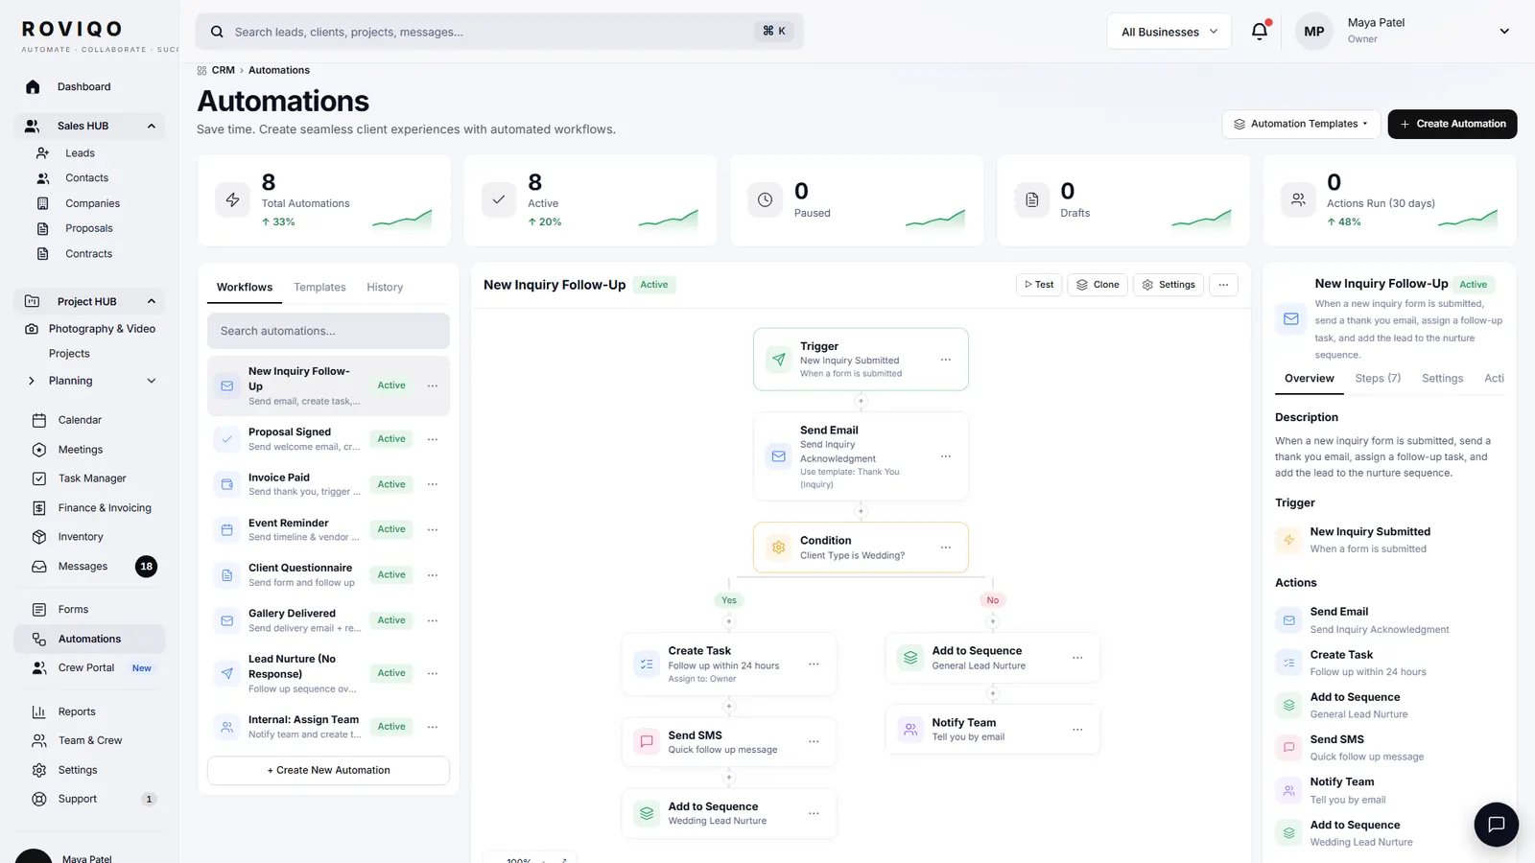Open options for the Trigger node

tap(946, 360)
